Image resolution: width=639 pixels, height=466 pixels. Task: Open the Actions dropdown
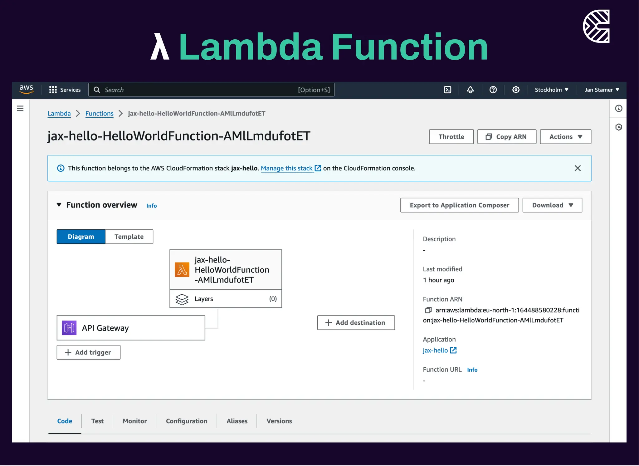coord(565,137)
